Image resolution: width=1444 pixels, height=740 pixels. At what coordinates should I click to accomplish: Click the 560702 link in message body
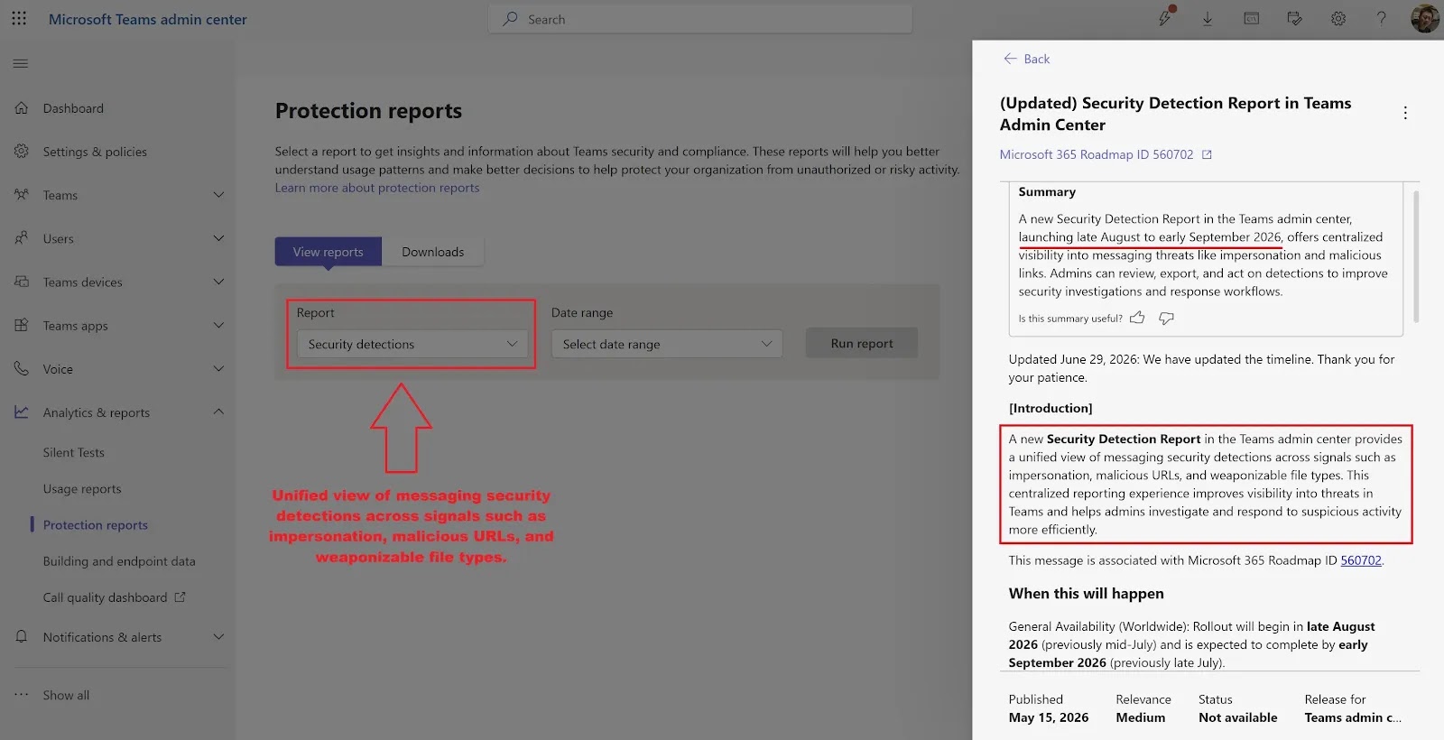pos(1361,560)
